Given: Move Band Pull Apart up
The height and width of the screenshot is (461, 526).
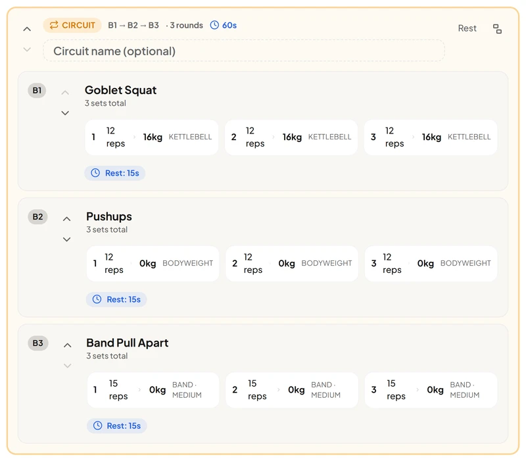Looking at the screenshot, I should pyautogui.click(x=68, y=345).
